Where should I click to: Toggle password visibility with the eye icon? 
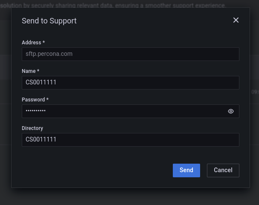231,111
